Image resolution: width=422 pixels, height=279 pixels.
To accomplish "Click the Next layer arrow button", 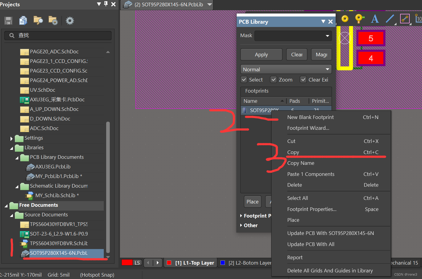I will pos(158,263).
